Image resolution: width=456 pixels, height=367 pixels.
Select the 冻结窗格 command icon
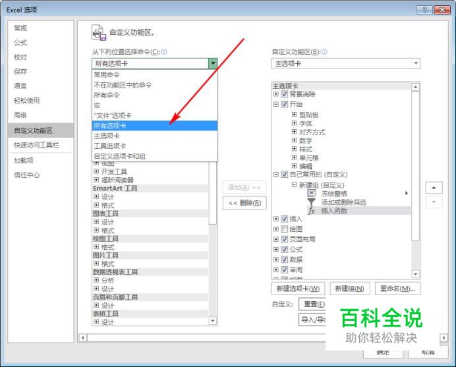coord(312,193)
